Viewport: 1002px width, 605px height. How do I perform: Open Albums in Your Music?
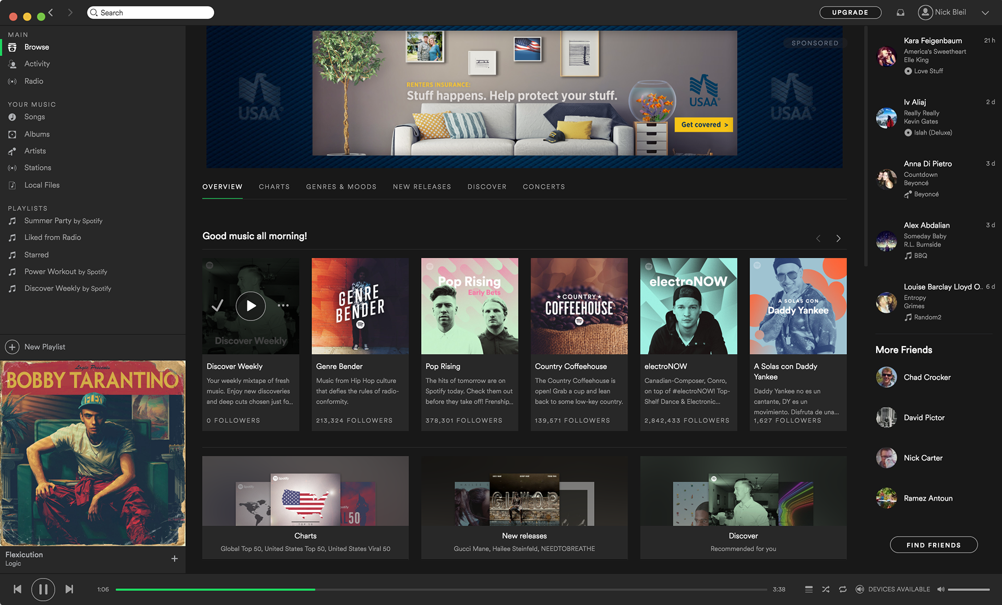pos(37,134)
